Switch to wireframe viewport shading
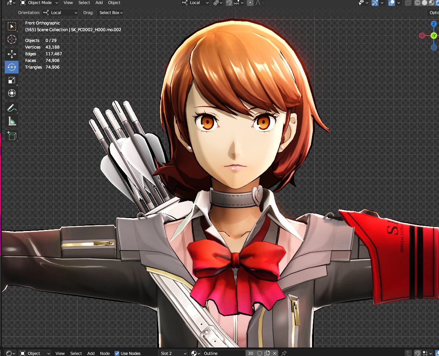Viewport: 439px width, 356px height. coord(417,3)
